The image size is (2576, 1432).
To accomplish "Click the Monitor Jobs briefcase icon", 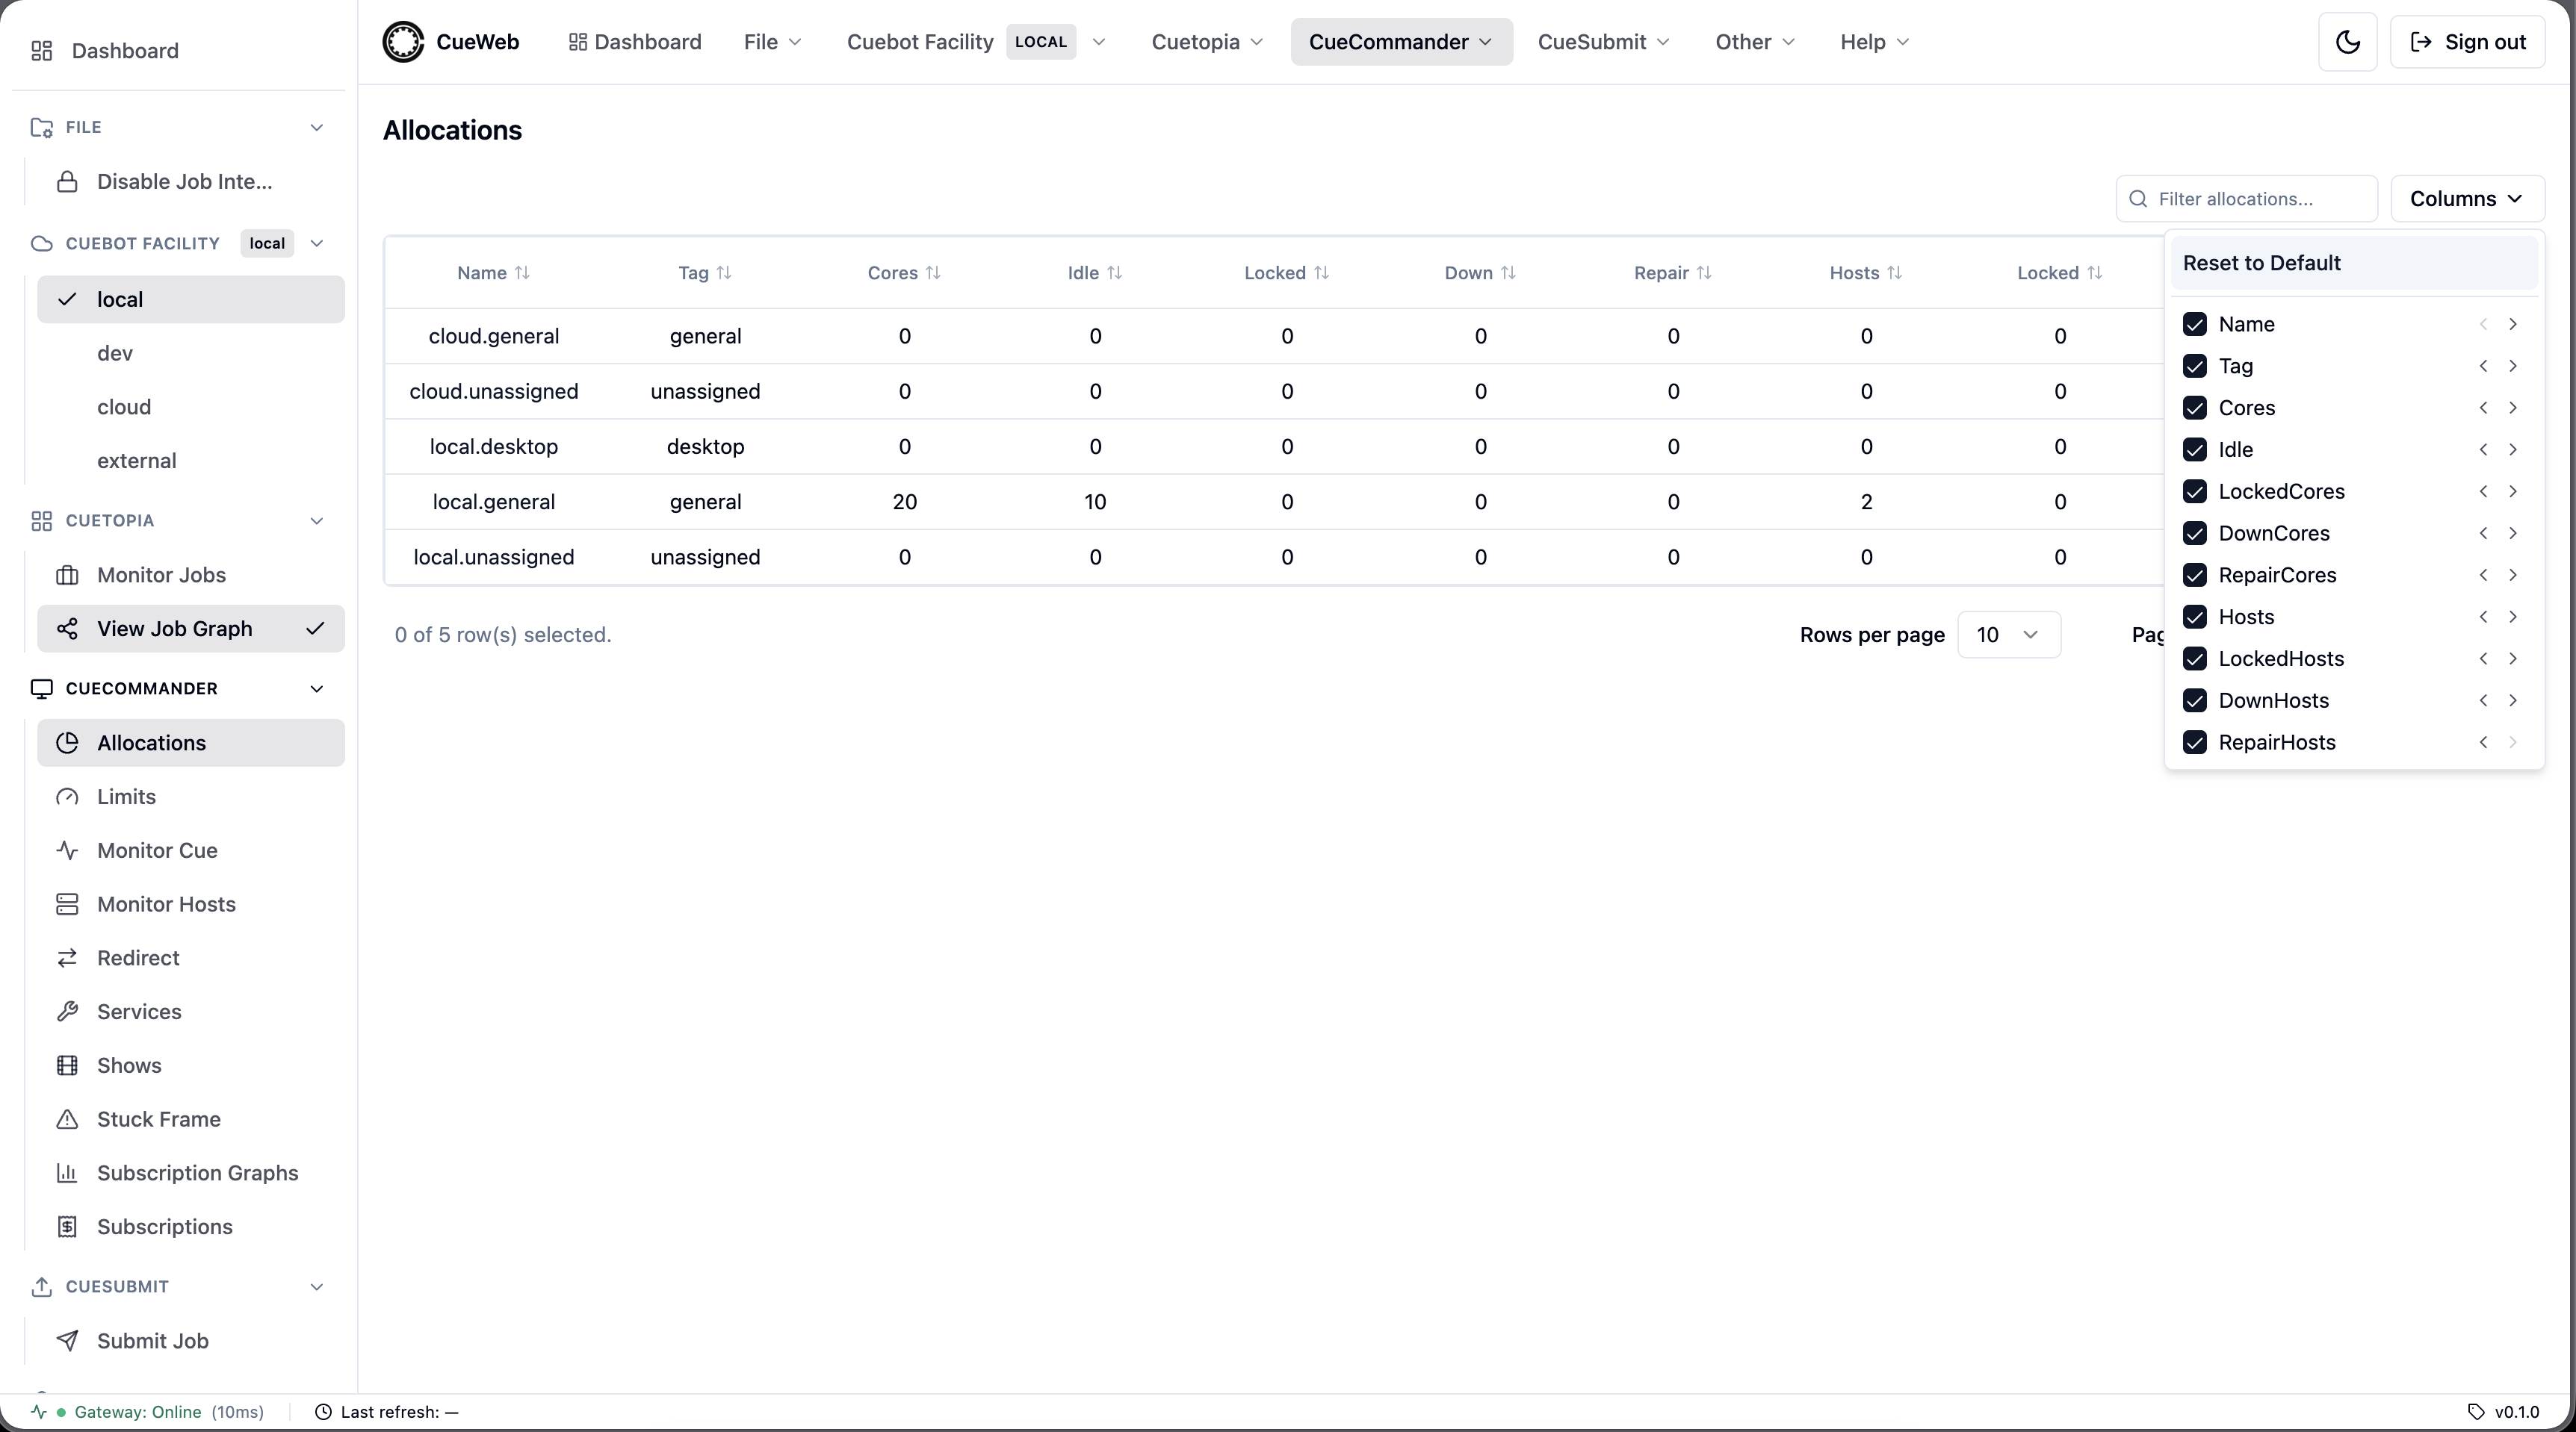I will [67, 576].
